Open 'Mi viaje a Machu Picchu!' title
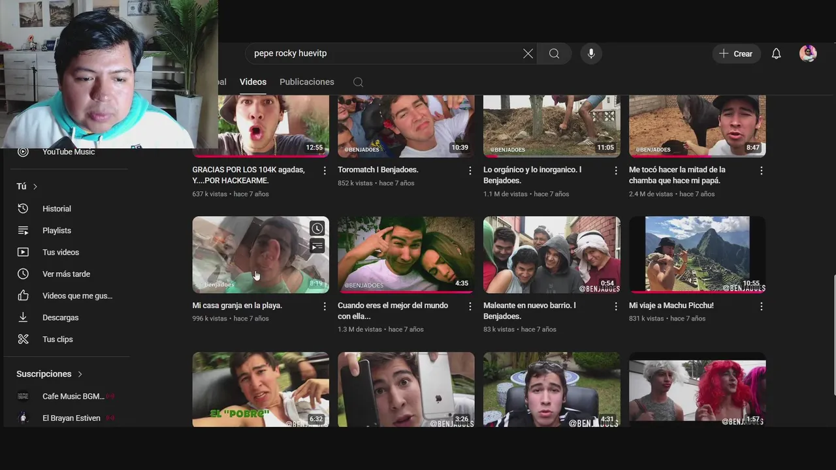The height and width of the screenshot is (470, 836). point(671,305)
